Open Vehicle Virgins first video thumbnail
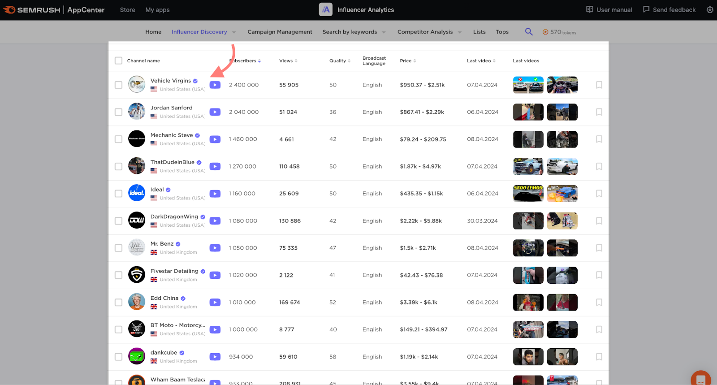 coord(528,85)
